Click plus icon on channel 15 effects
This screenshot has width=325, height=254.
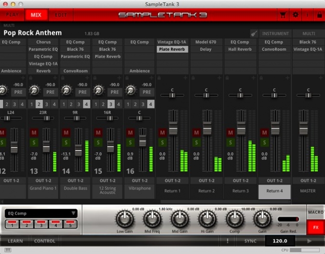coord(120,78)
